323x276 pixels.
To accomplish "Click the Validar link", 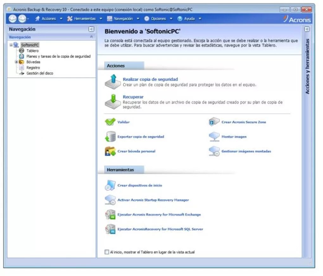I will point(123,122).
